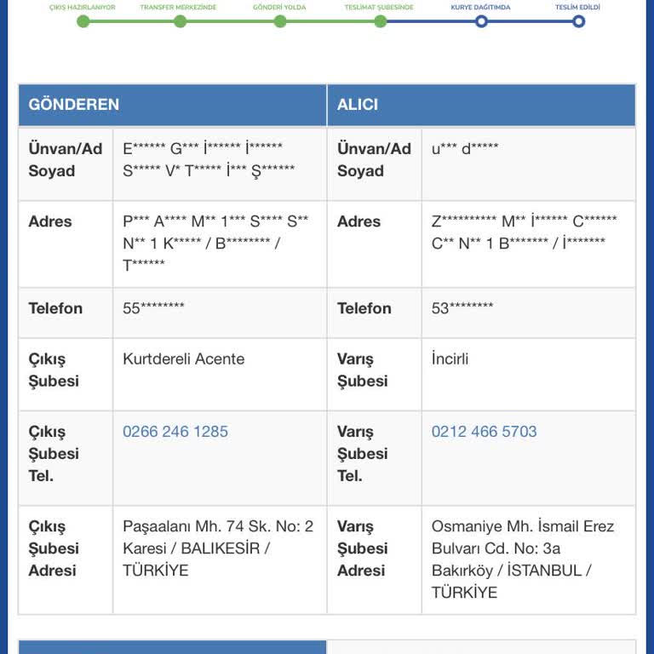Click the green progress bar segment after Gönderi Yolda
The width and height of the screenshot is (654, 654).
coord(330,21)
